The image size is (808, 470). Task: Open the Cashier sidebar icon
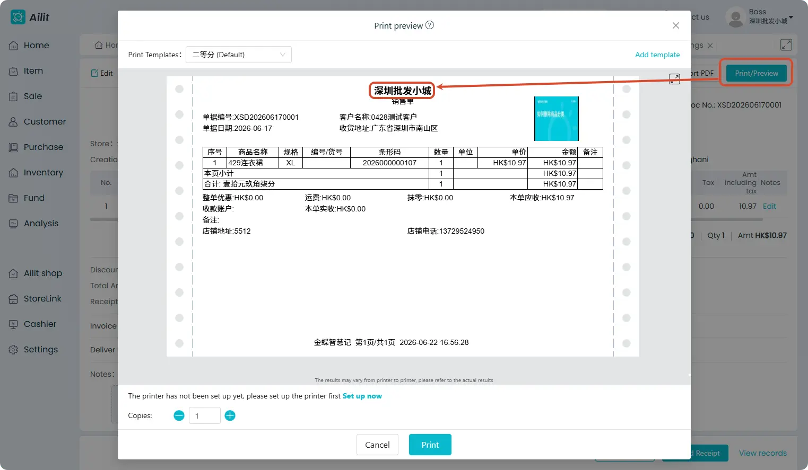(x=14, y=324)
